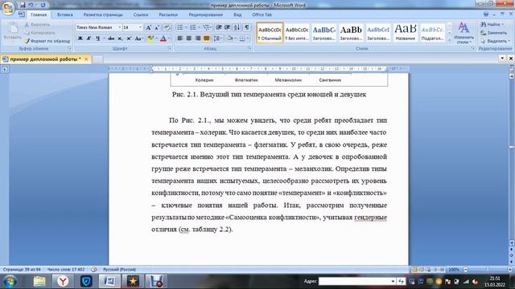The image size is (515, 289).
Task: Click the red font color button
Action: click(x=163, y=39)
